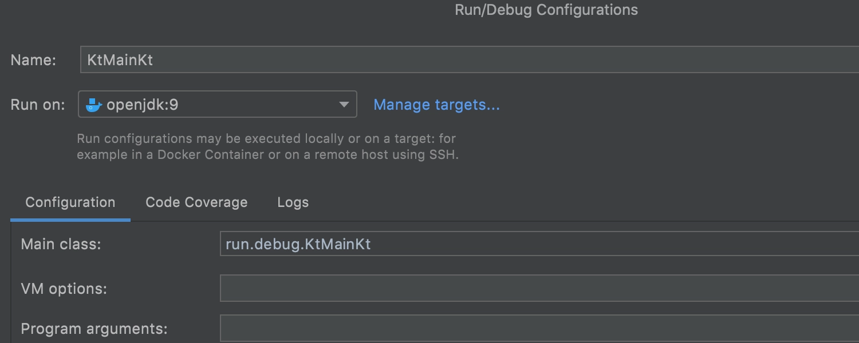Click the 'VM options:' label
The height and width of the screenshot is (343, 859).
[64, 289]
